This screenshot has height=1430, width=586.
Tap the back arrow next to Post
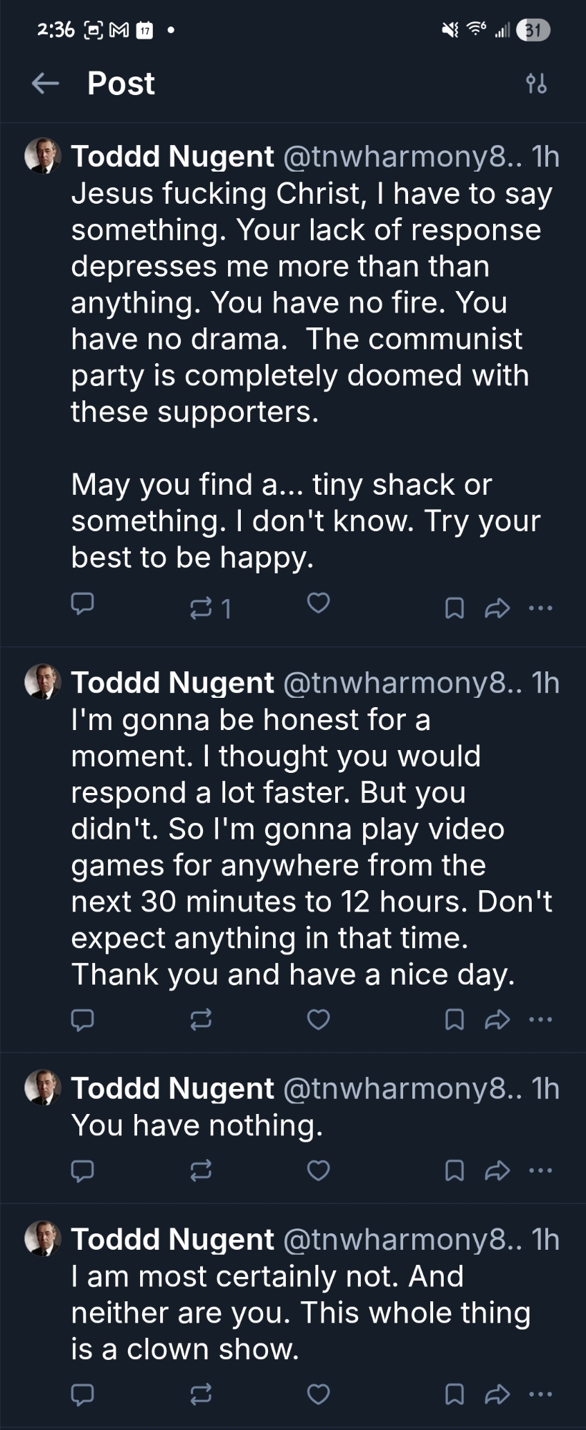45,84
